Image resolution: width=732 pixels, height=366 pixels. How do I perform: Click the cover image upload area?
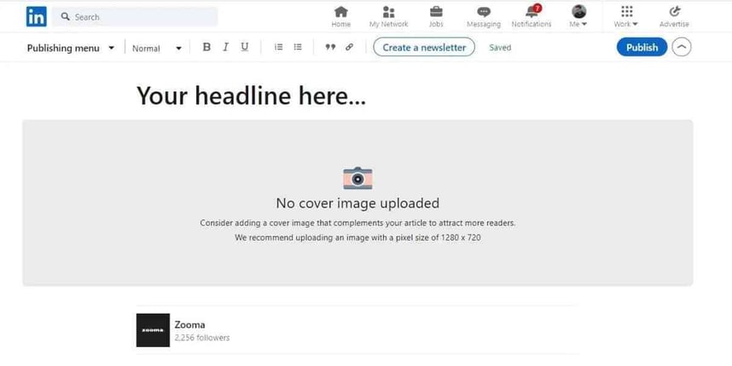point(357,203)
